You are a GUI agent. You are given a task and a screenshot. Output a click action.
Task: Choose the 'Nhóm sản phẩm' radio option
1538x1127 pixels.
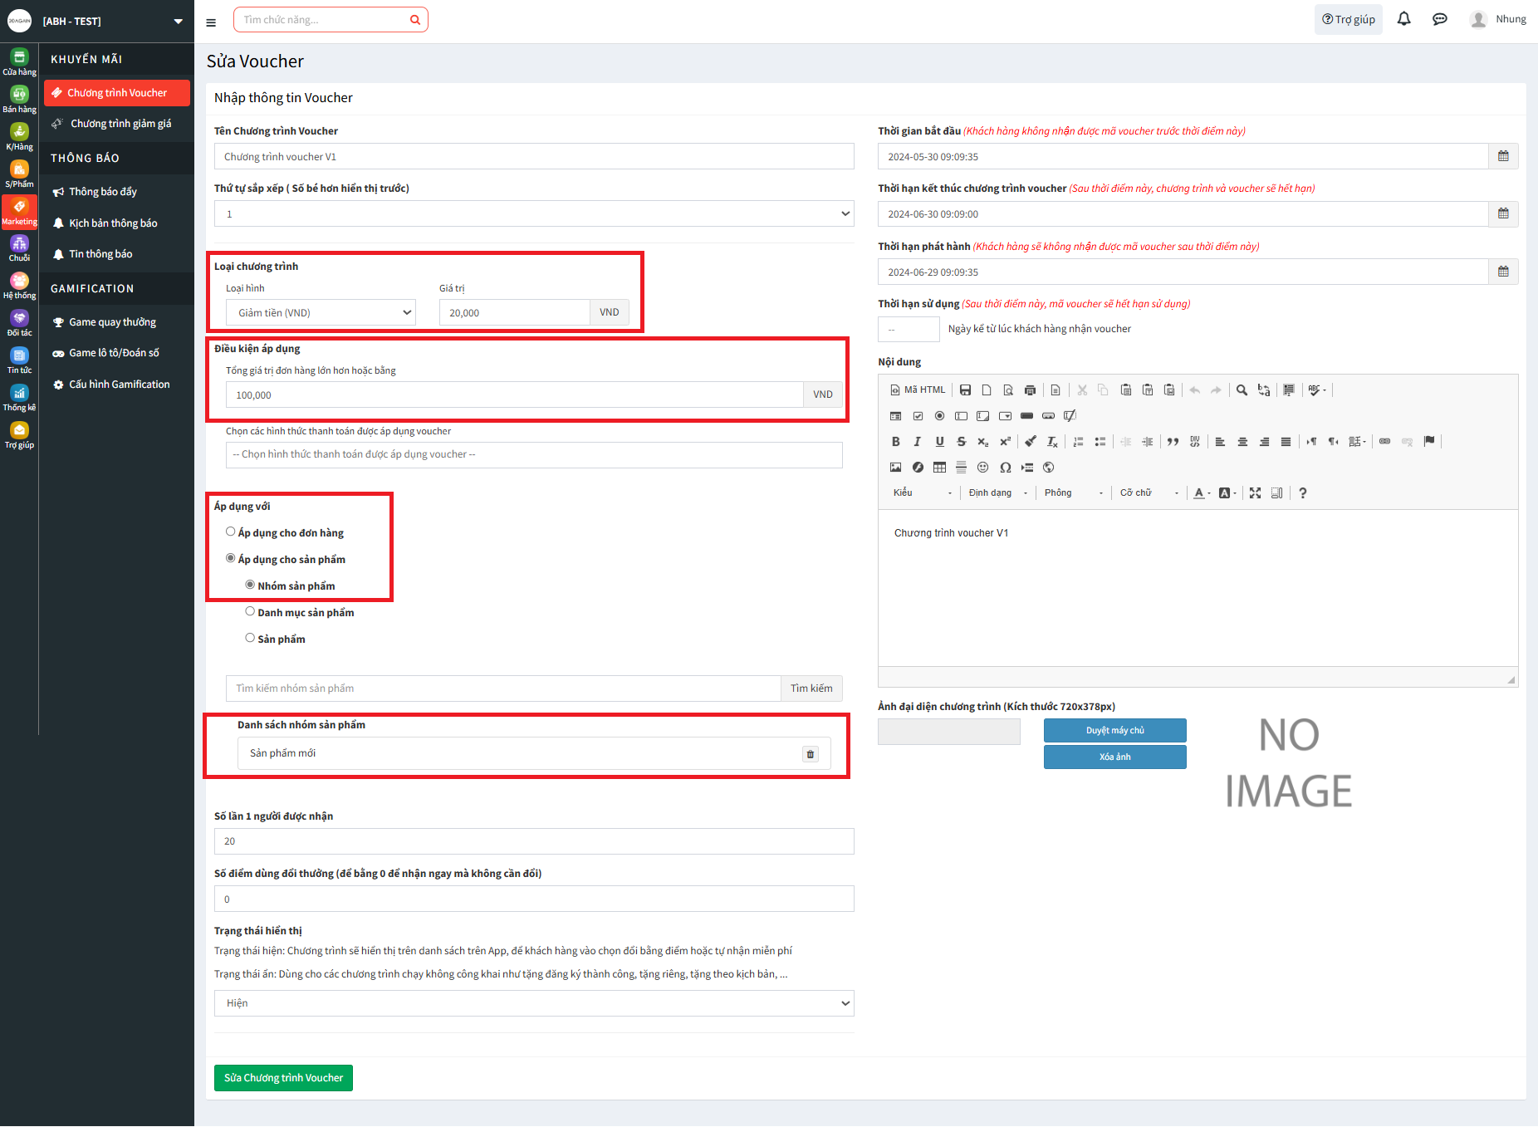click(250, 585)
